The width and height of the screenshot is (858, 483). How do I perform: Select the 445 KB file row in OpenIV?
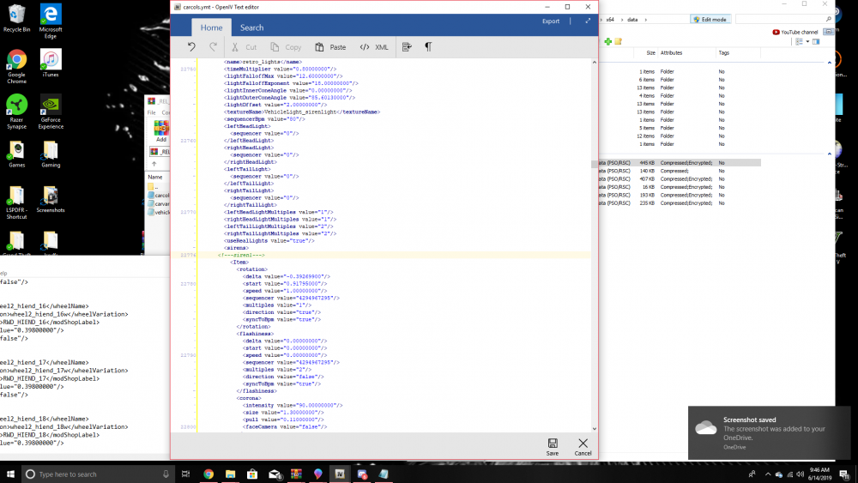click(x=680, y=163)
